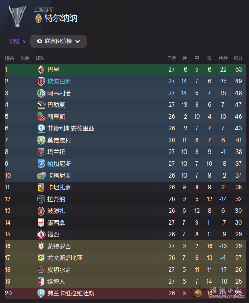Sort table by 积分 column header

point(238,58)
